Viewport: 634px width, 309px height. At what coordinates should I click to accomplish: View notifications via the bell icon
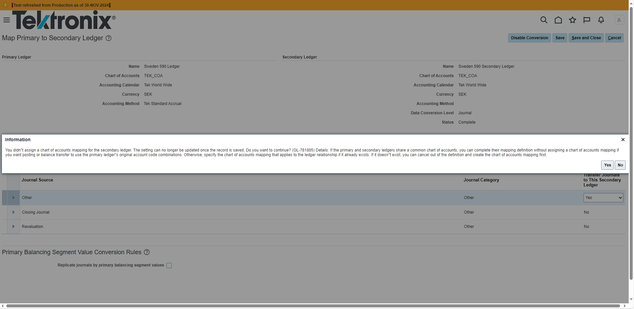click(600, 20)
